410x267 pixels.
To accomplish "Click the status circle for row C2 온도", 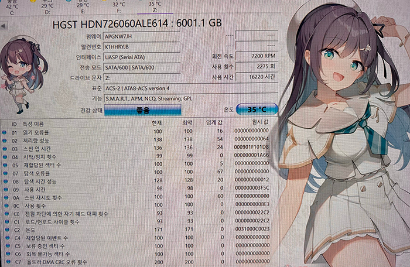I will coord(7,230).
